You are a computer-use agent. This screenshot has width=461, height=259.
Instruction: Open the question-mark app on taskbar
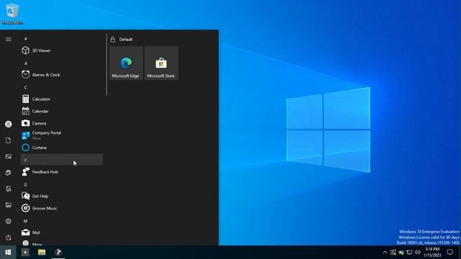point(58,253)
